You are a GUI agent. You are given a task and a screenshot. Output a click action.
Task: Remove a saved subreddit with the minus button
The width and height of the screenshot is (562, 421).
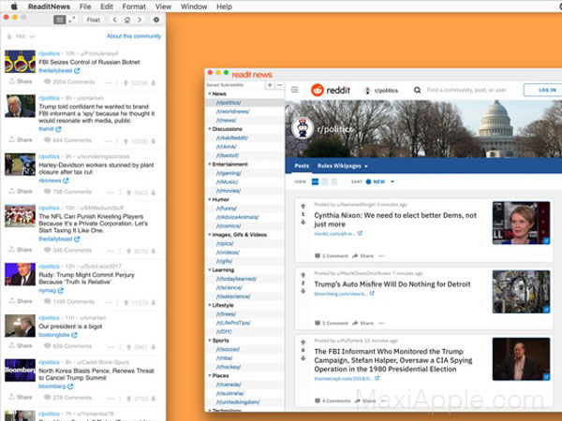(279, 85)
